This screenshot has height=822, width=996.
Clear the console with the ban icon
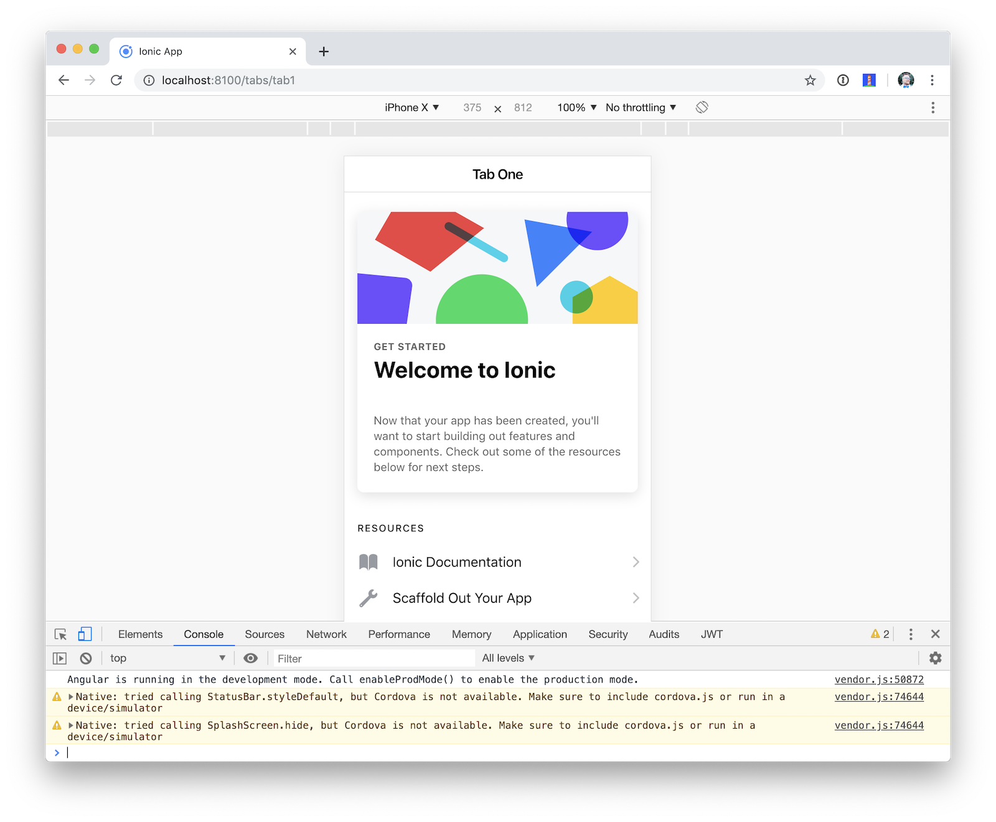tap(86, 658)
